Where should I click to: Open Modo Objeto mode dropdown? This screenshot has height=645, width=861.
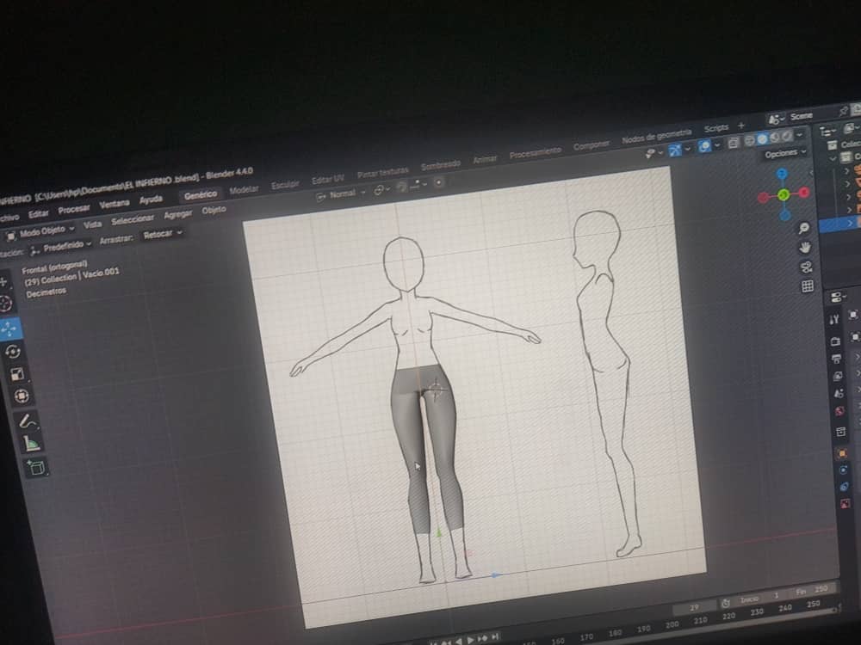[40, 232]
